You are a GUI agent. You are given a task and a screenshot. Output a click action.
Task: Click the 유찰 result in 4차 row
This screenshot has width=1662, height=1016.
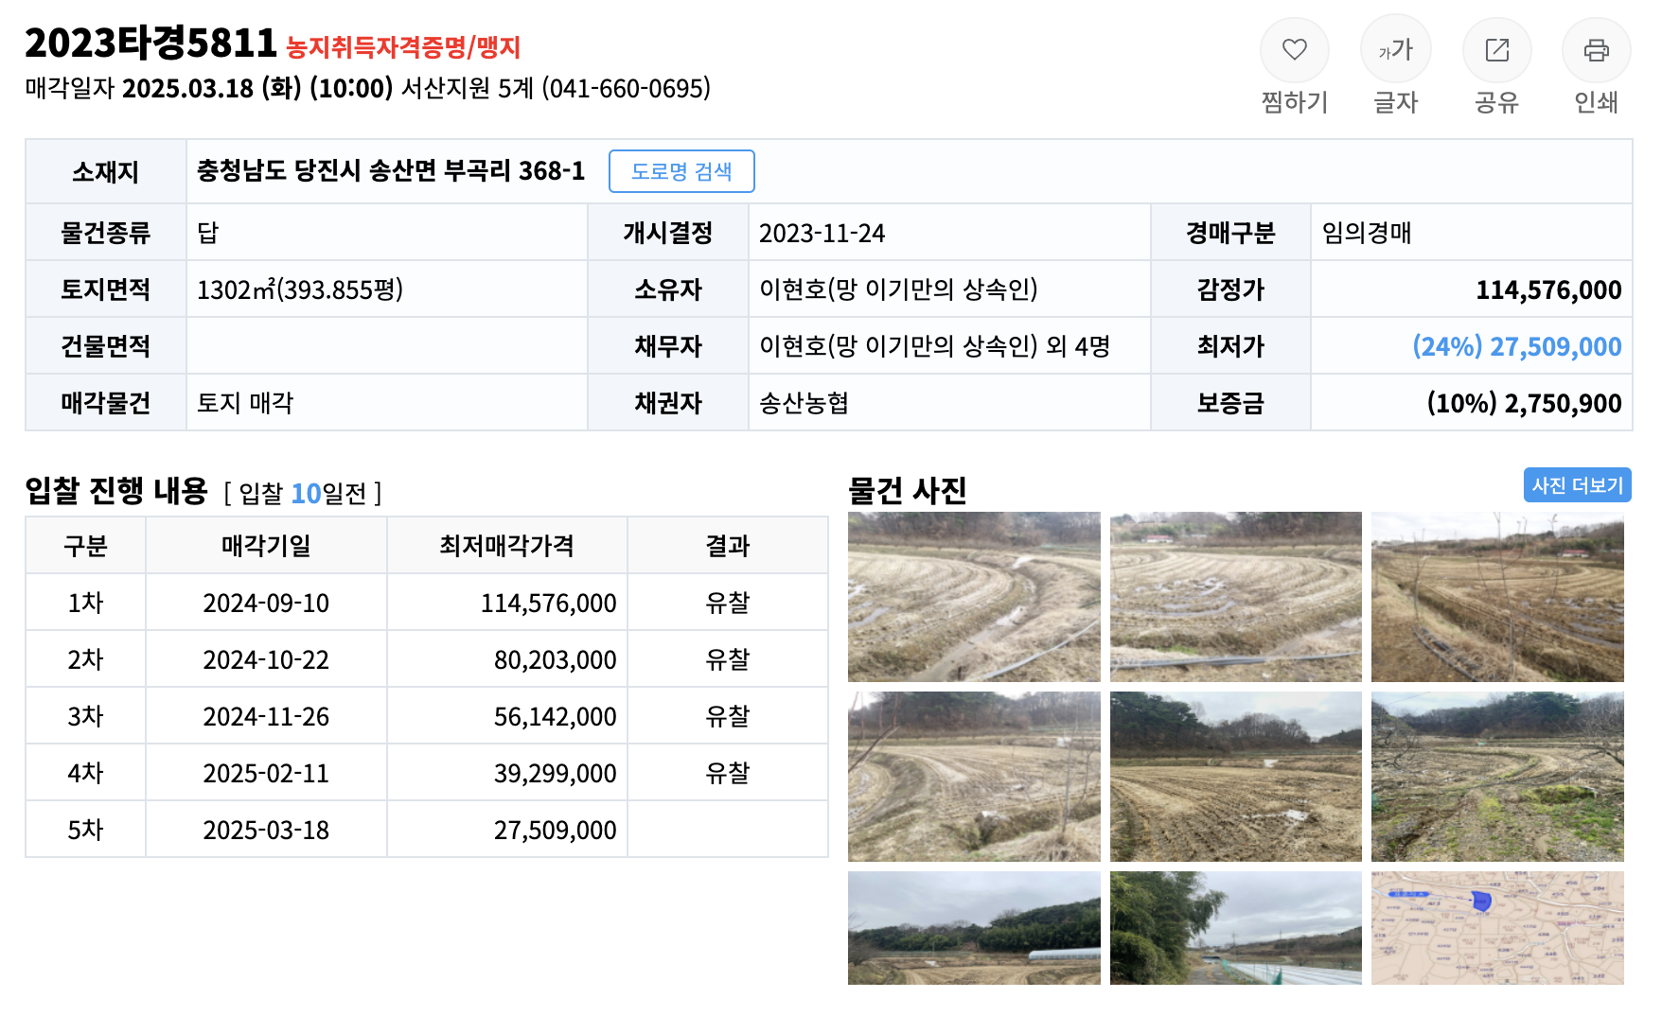click(x=727, y=773)
